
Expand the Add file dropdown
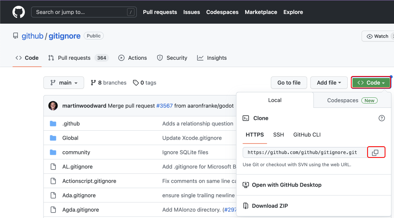[329, 83]
